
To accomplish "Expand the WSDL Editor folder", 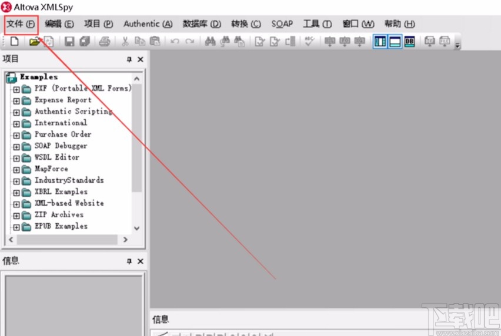I will tap(16, 158).
